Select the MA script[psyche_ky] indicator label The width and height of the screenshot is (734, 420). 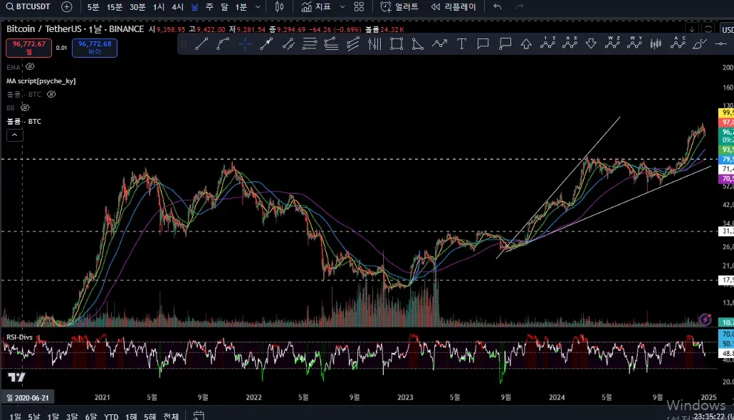click(41, 81)
